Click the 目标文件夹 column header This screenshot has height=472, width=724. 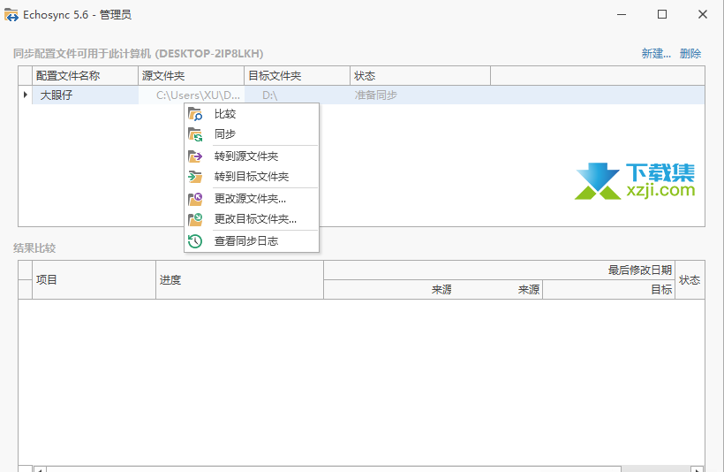point(298,76)
